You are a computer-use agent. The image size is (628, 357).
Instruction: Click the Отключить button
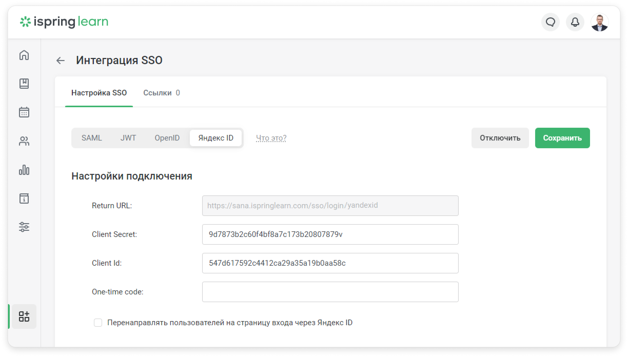[500, 138]
